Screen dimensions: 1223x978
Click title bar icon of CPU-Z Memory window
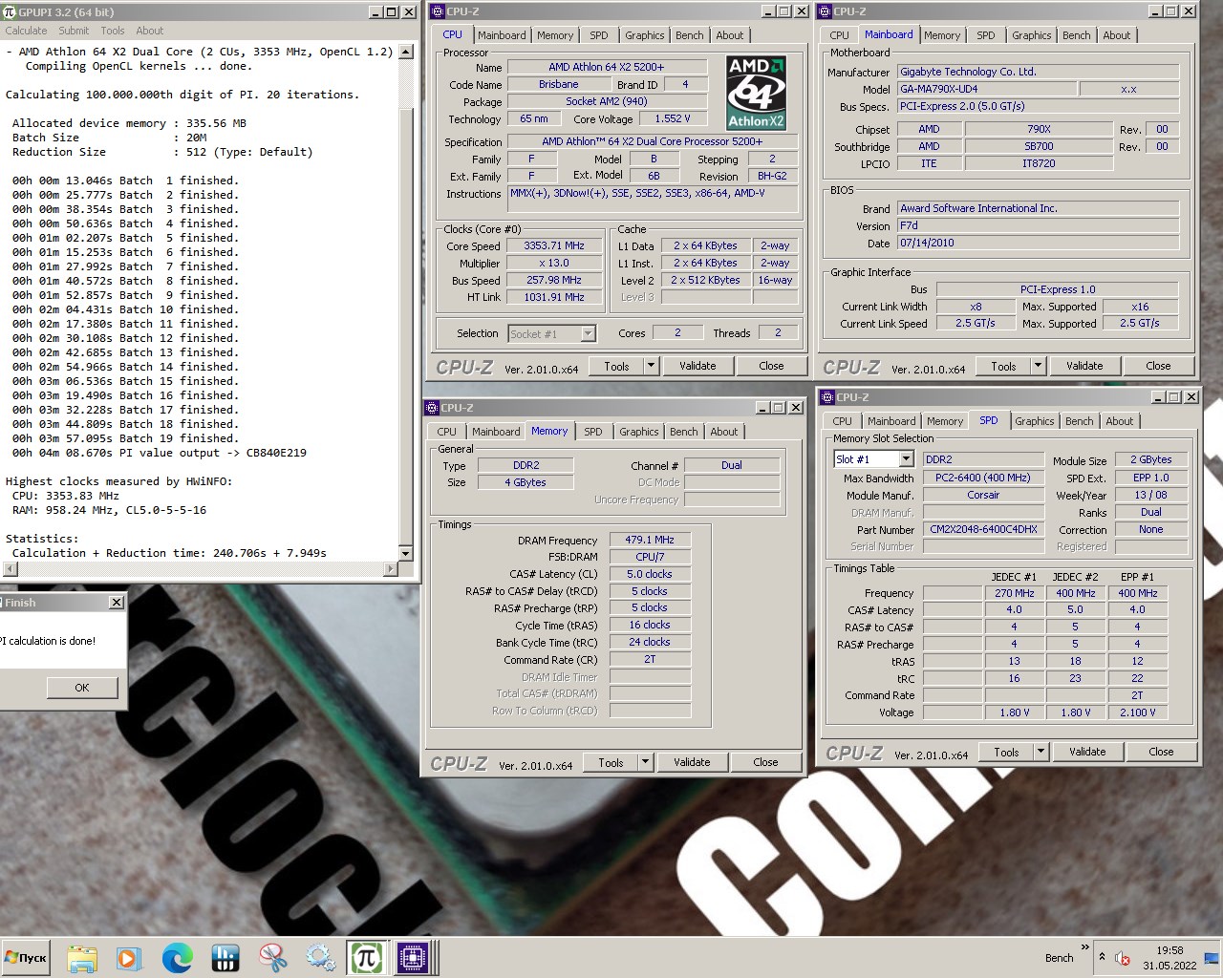pos(433,407)
